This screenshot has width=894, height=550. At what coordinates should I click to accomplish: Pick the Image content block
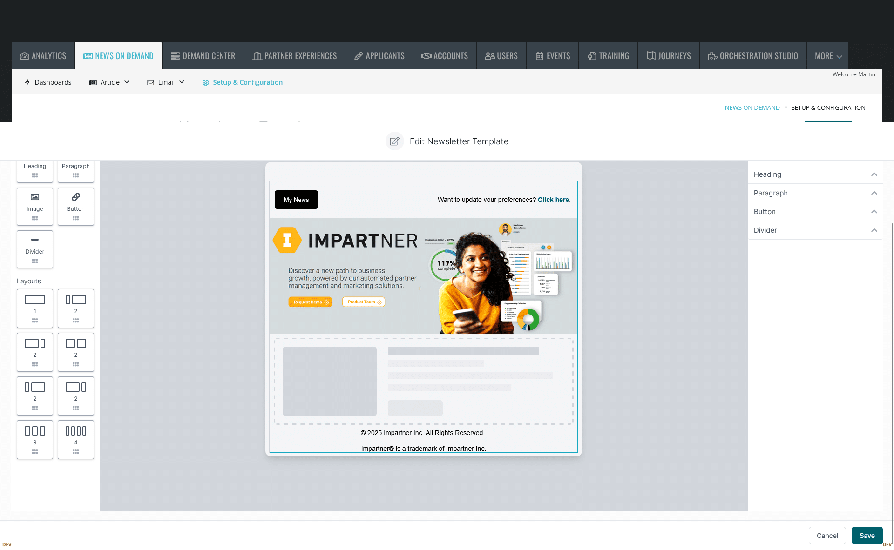click(x=35, y=207)
